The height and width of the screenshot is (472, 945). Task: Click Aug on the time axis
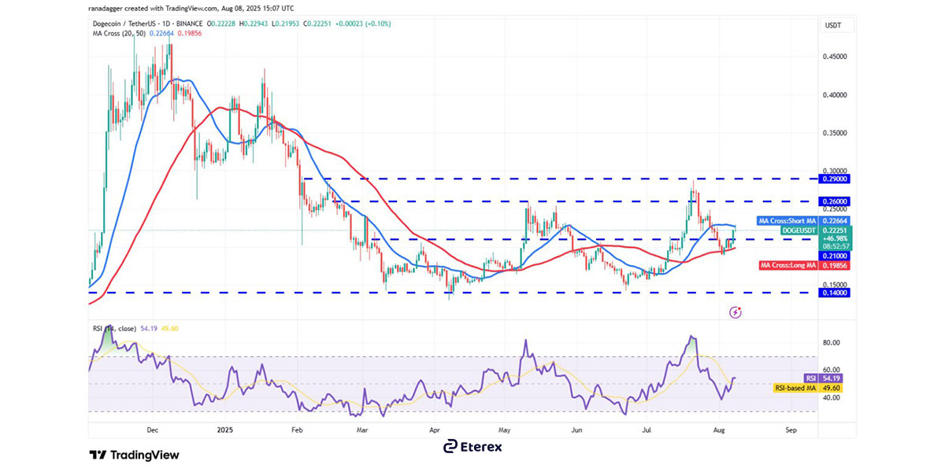click(x=719, y=430)
